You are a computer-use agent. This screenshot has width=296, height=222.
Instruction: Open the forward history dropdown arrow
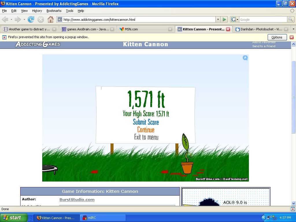pos(24,19)
